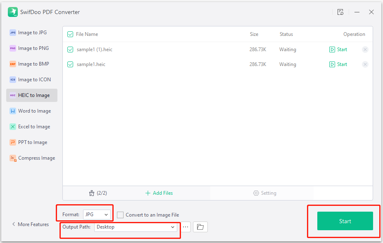
Task: Select the Compress Image option
Action: pos(32,158)
